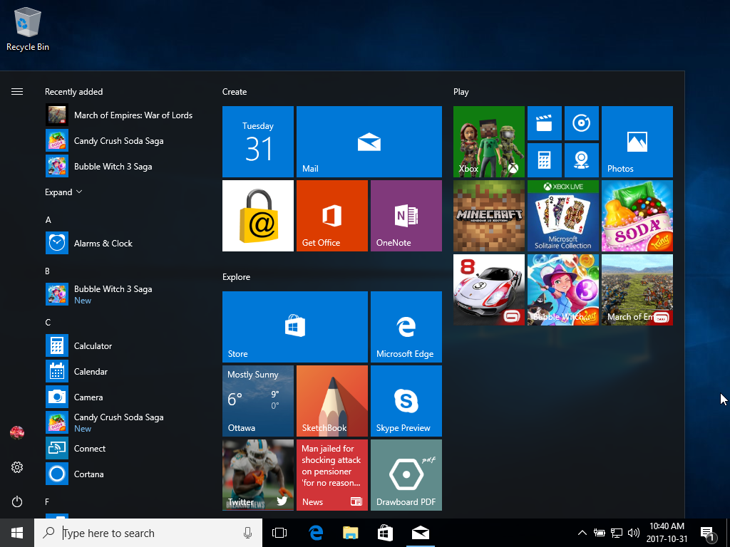Screen dimensions: 730x547
Task: Open the SketchBook tile
Action: (x=332, y=401)
